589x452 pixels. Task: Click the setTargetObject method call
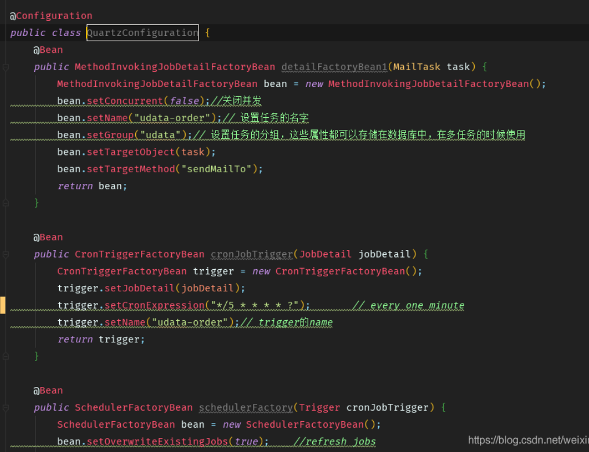[x=131, y=152]
